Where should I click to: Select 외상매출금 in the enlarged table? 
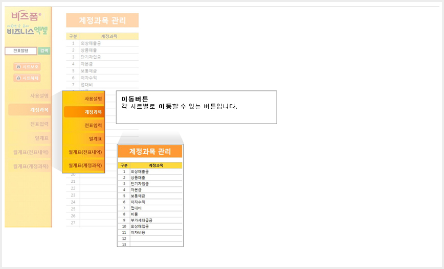pos(140,172)
